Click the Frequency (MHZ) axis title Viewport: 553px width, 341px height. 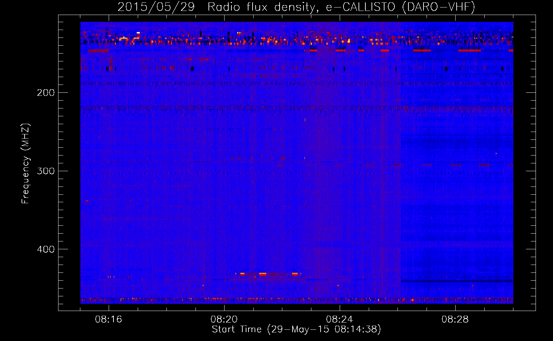coord(26,164)
